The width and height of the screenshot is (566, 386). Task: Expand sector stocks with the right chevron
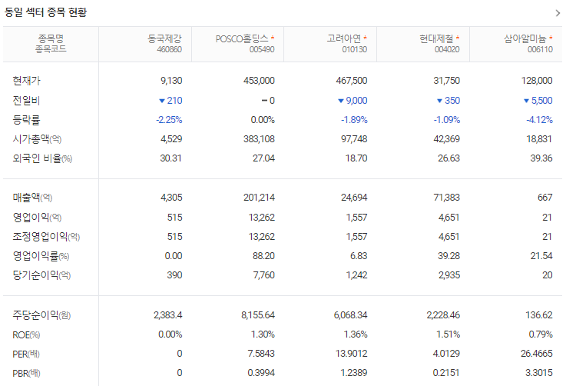558,13
